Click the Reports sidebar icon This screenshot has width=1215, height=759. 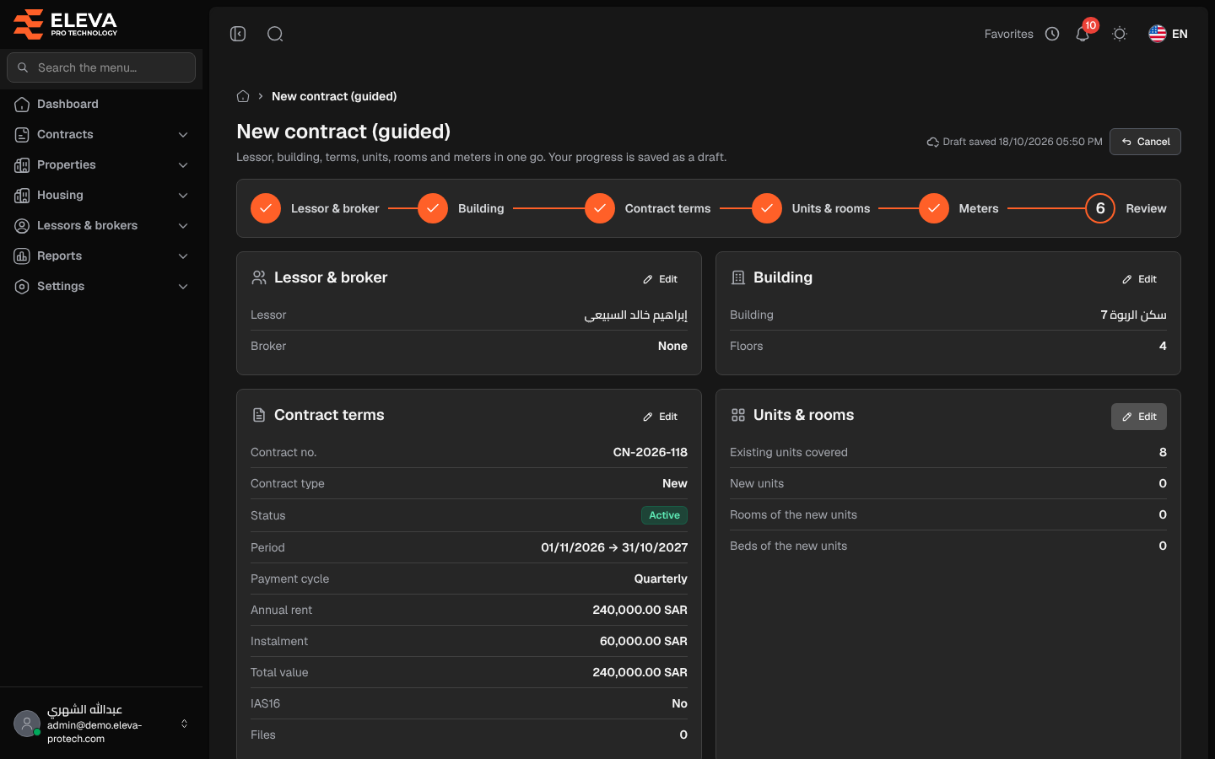[22, 256]
